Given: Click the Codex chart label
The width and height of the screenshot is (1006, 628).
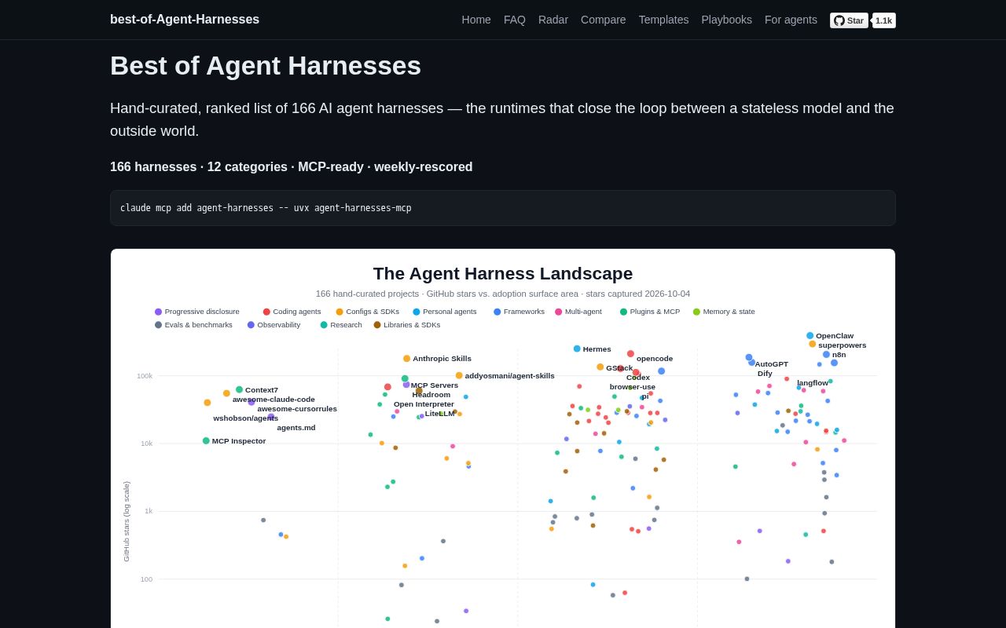Looking at the screenshot, I should [638, 378].
